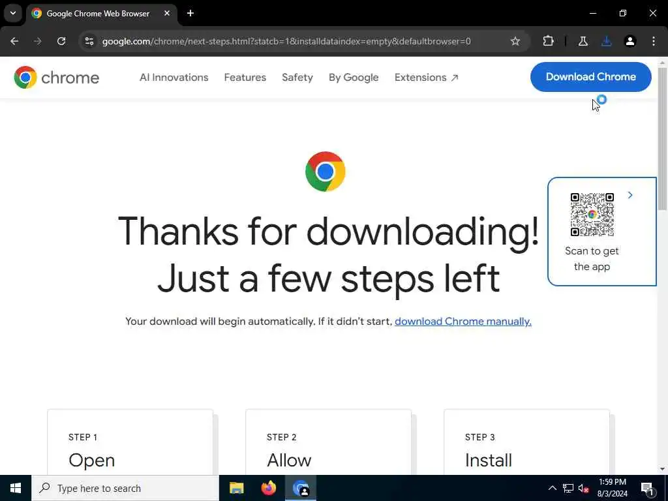Click the address bar URL
The height and width of the screenshot is (501, 668).
point(286,41)
